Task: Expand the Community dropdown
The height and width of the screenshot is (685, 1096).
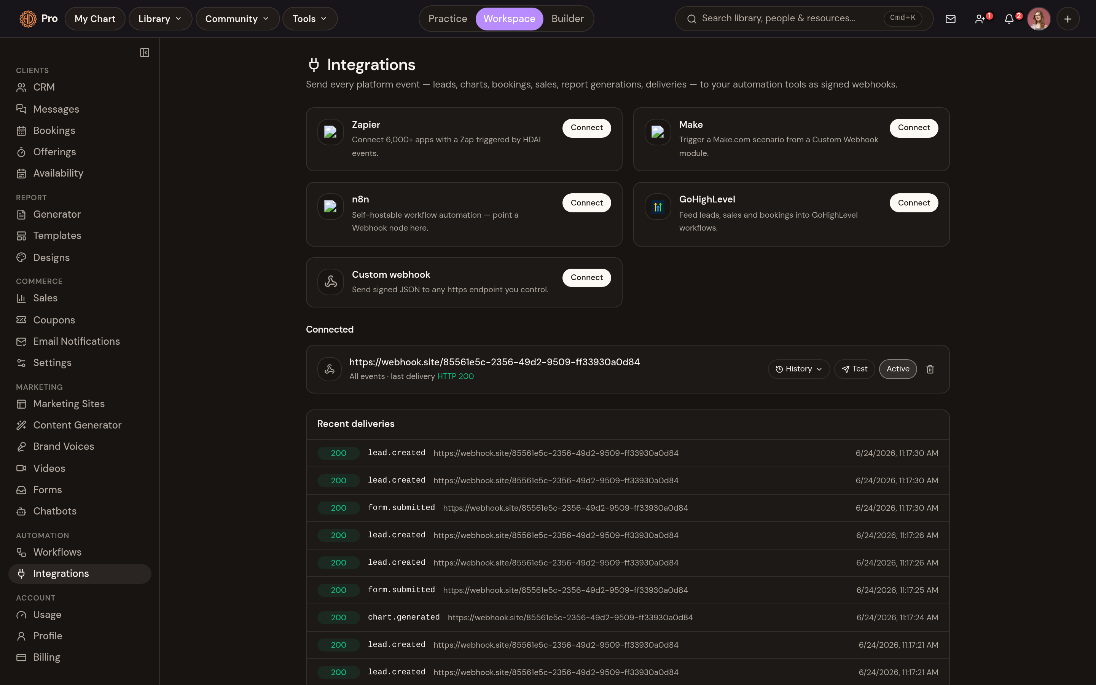Action: pyautogui.click(x=237, y=19)
